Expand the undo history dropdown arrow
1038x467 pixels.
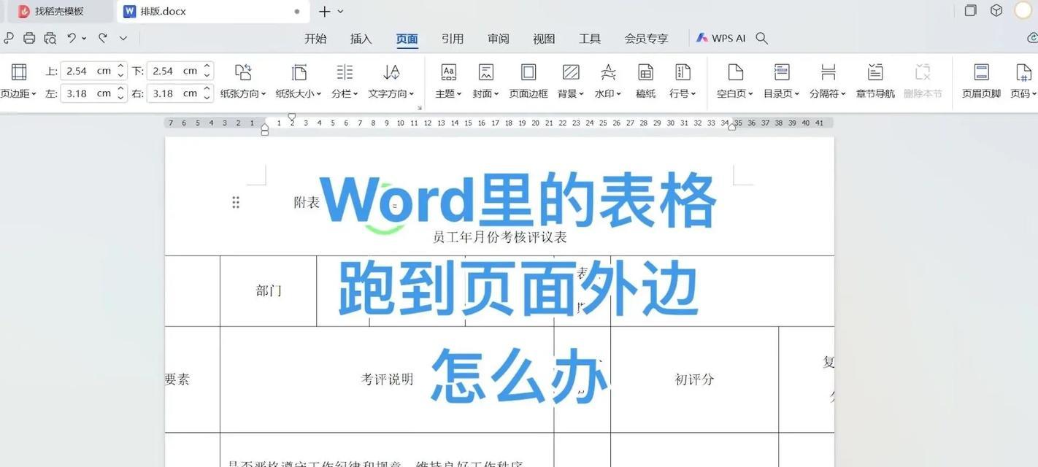click(84, 38)
